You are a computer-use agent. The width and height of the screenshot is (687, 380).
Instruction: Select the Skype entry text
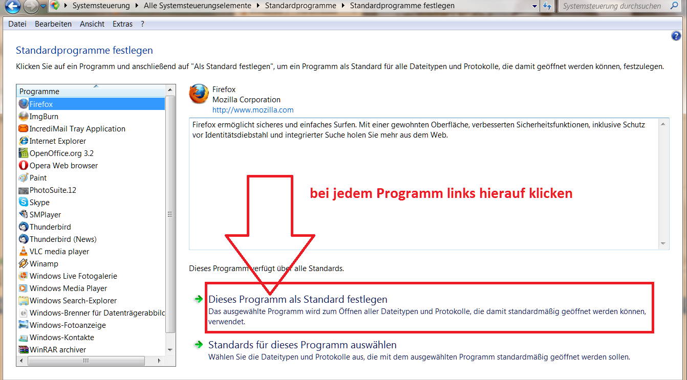39,203
